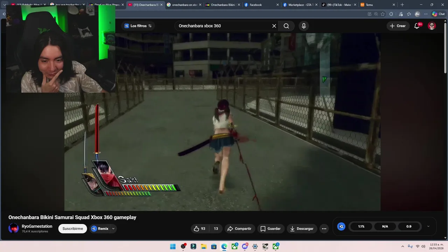Open a new browser tab
This screenshot has width=448, height=252.
click(402, 5)
